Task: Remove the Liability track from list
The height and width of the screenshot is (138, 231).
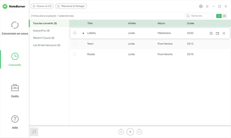Action: point(224,33)
